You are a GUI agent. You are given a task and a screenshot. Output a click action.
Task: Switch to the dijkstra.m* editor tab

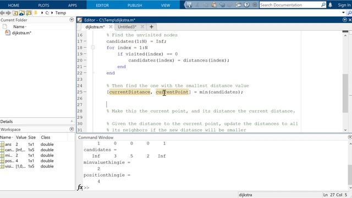pyautogui.click(x=95, y=27)
